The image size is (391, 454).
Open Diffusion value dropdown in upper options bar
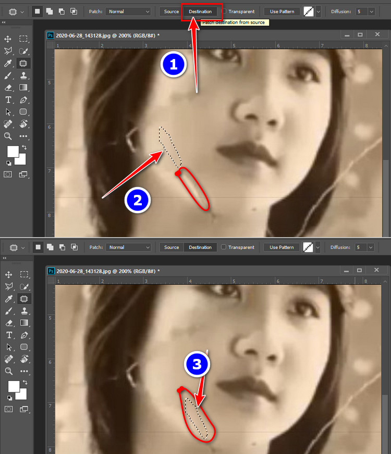(x=371, y=11)
